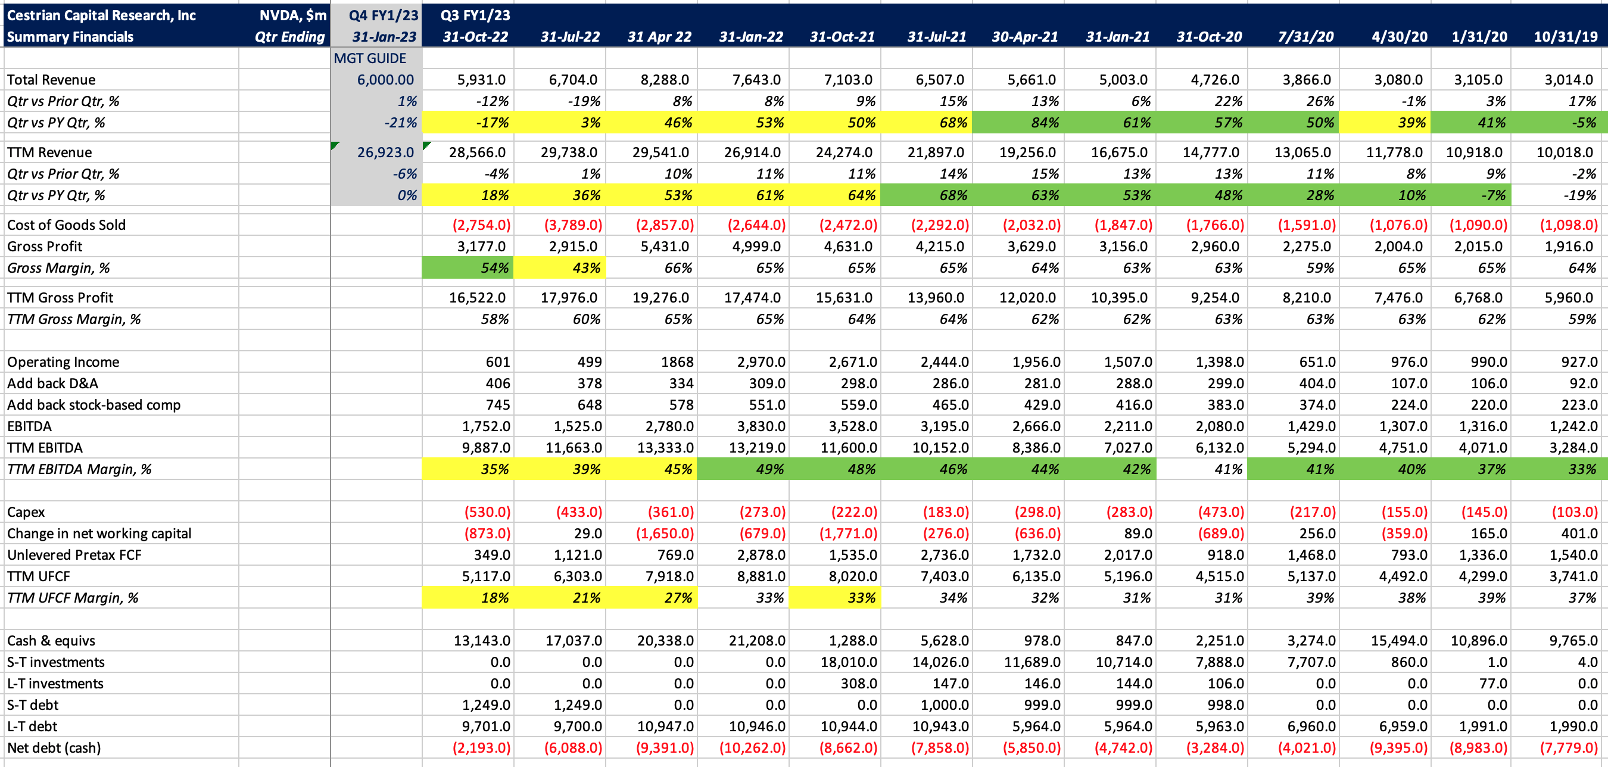Click the yellow 35% TTM EBITDA margin cell

coord(468,469)
